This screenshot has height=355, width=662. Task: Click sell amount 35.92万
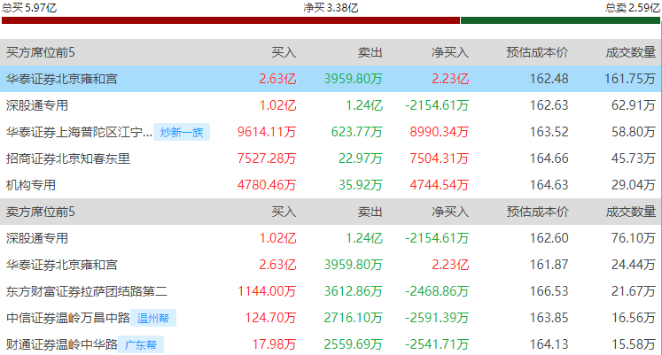coord(360,185)
